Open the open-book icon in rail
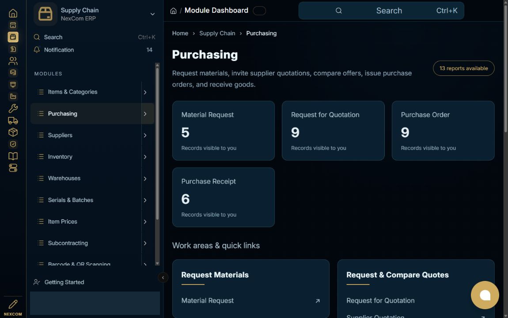 (x=13, y=156)
